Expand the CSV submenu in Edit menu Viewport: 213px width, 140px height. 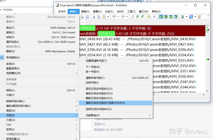coord(39,125)
